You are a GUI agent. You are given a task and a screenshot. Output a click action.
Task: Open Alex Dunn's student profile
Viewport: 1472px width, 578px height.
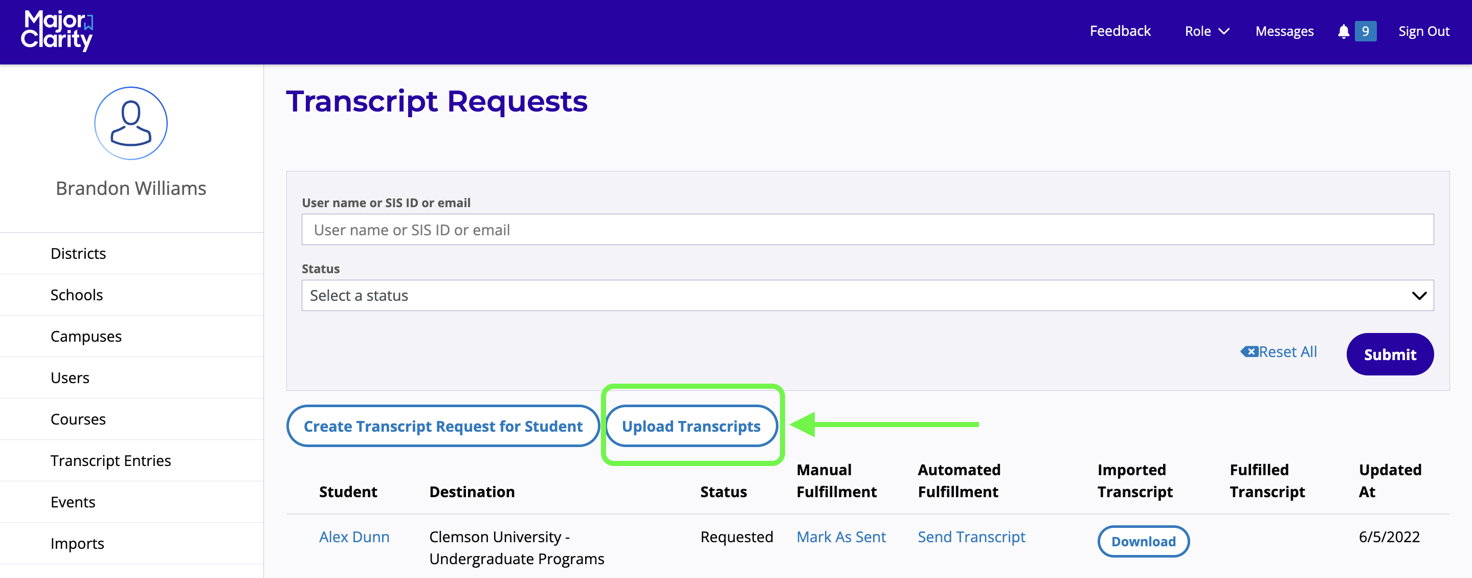[354, 536]
